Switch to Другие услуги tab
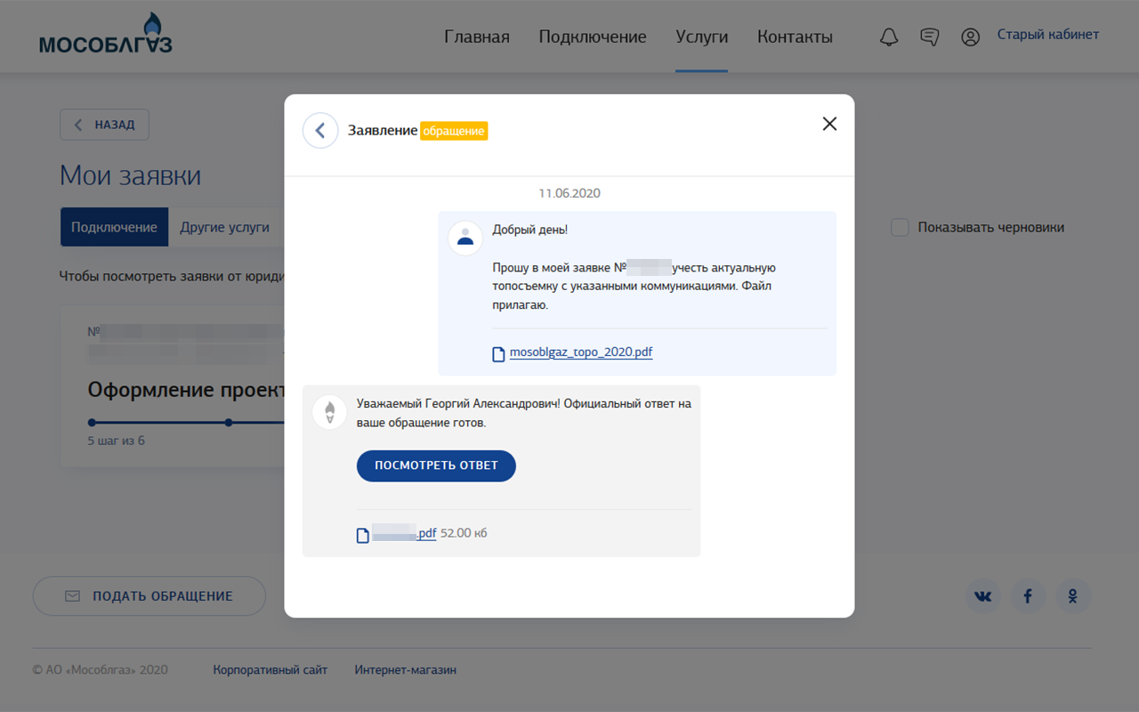This screenshot has height=712, width=1139. [224, 227]
